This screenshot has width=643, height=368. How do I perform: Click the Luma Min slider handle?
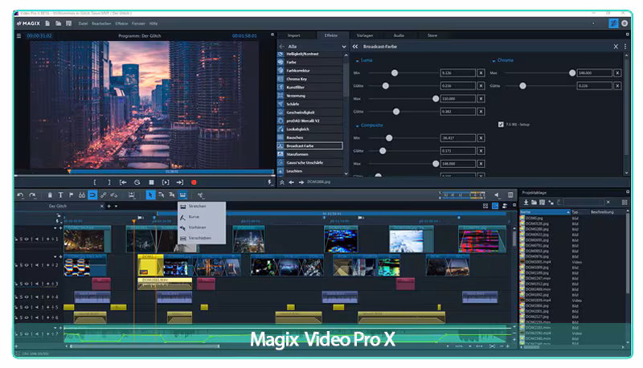pos(395,73)
